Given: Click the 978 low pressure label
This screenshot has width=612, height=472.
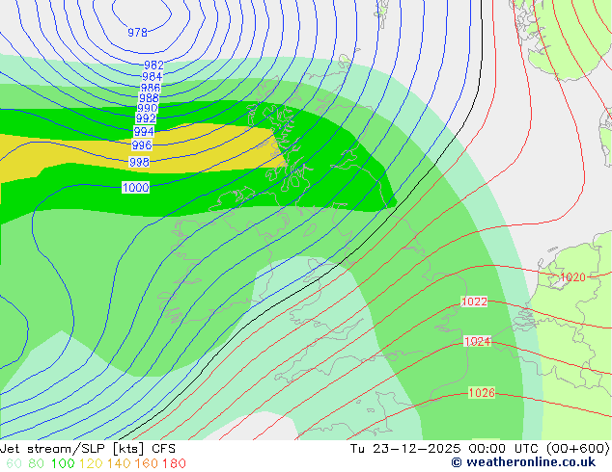Looking at the screenshot, I should pos(137,33).
